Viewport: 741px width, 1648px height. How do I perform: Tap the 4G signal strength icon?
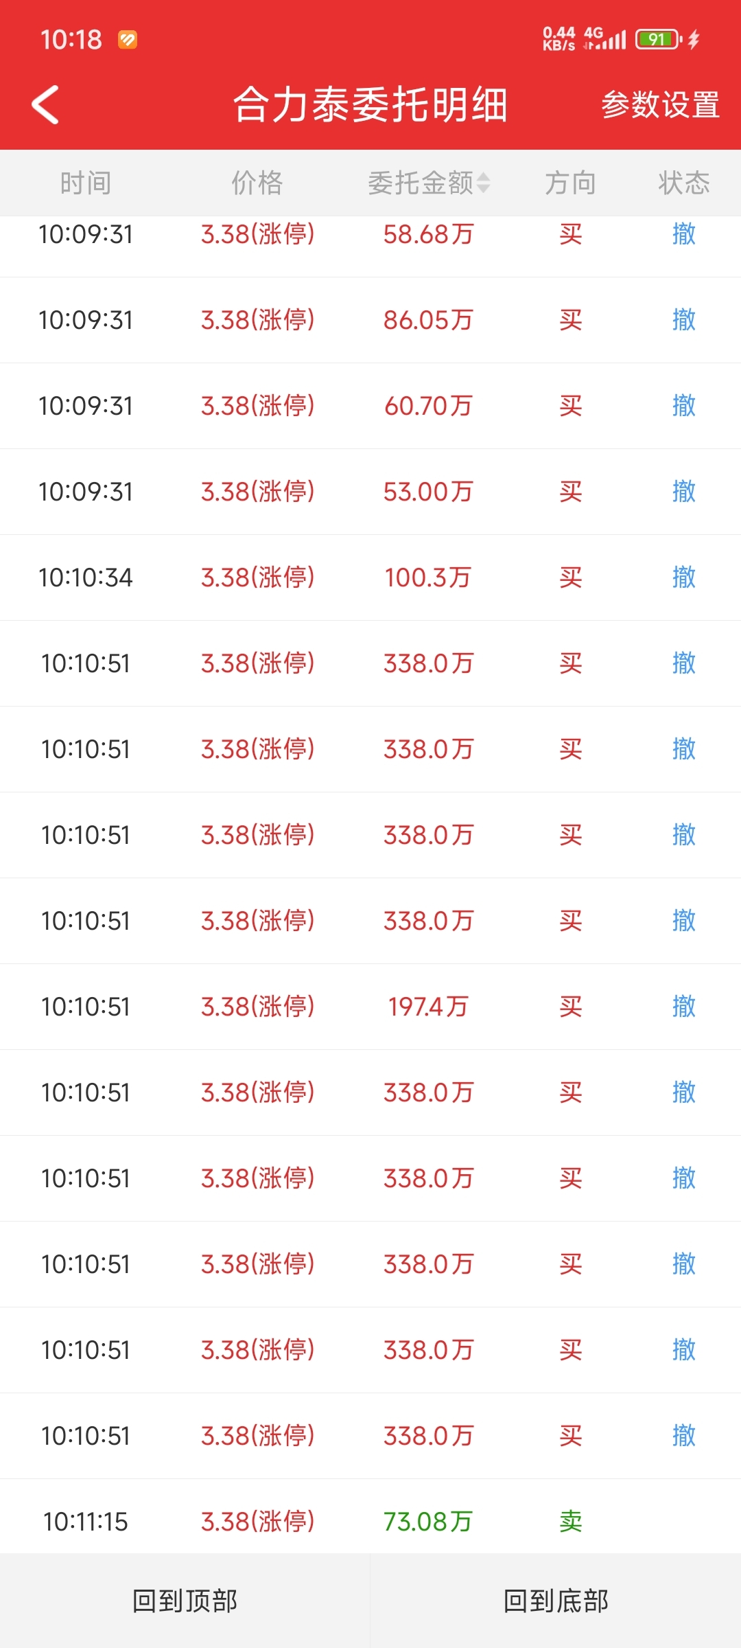(x=604, y=38)
